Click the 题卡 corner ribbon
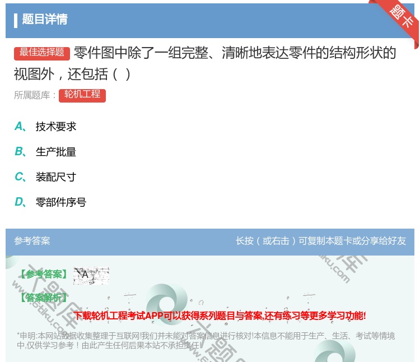The height and width of the screenshot is (362, 420). coord(402,17)
